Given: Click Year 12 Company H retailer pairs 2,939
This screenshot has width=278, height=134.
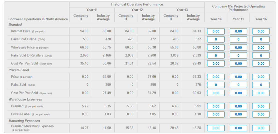Looking at the screenshot, I should tap(129, 55).
